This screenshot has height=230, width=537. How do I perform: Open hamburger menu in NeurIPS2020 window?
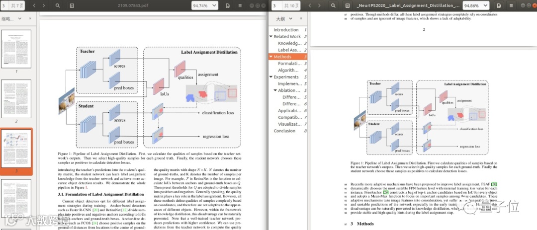[x=511, y=5]
